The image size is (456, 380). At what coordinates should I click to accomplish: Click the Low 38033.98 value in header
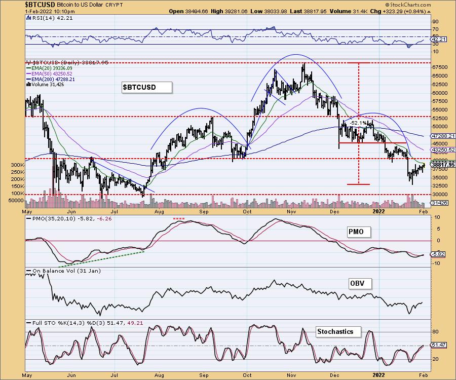pos(269,12)
